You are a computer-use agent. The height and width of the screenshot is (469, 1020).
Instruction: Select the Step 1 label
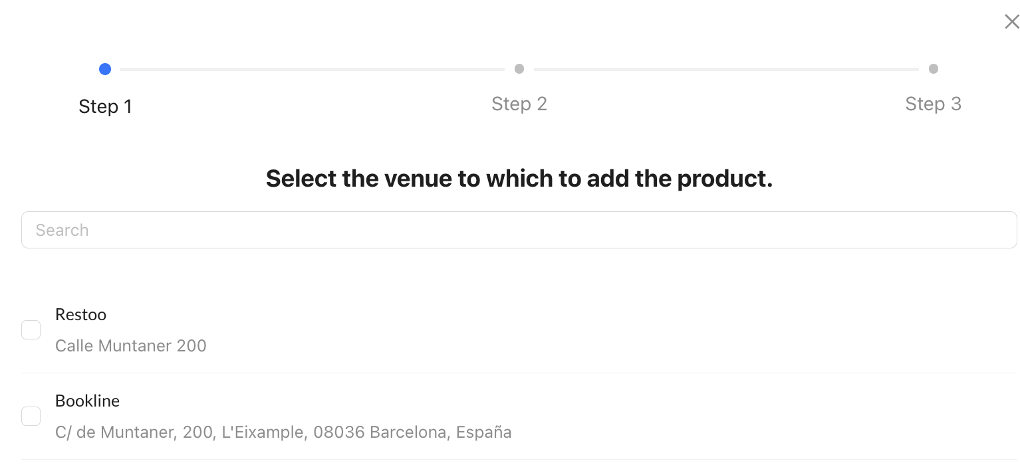tap(105, 106)
